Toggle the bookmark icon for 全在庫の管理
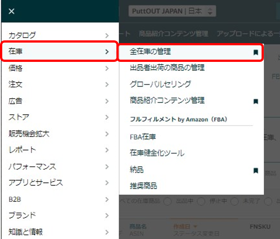Viewport: 280px width, 239px height. click(x=256, y=52)
